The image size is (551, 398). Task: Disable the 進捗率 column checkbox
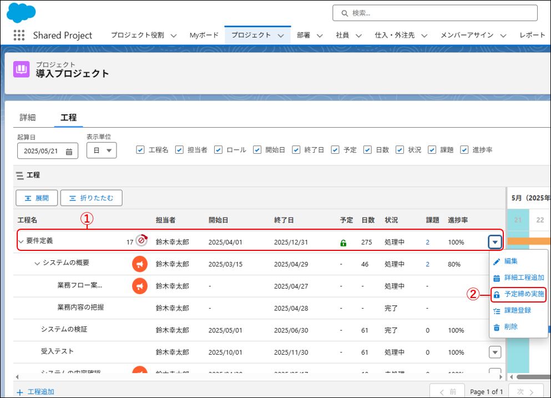(x=464, y=150)
